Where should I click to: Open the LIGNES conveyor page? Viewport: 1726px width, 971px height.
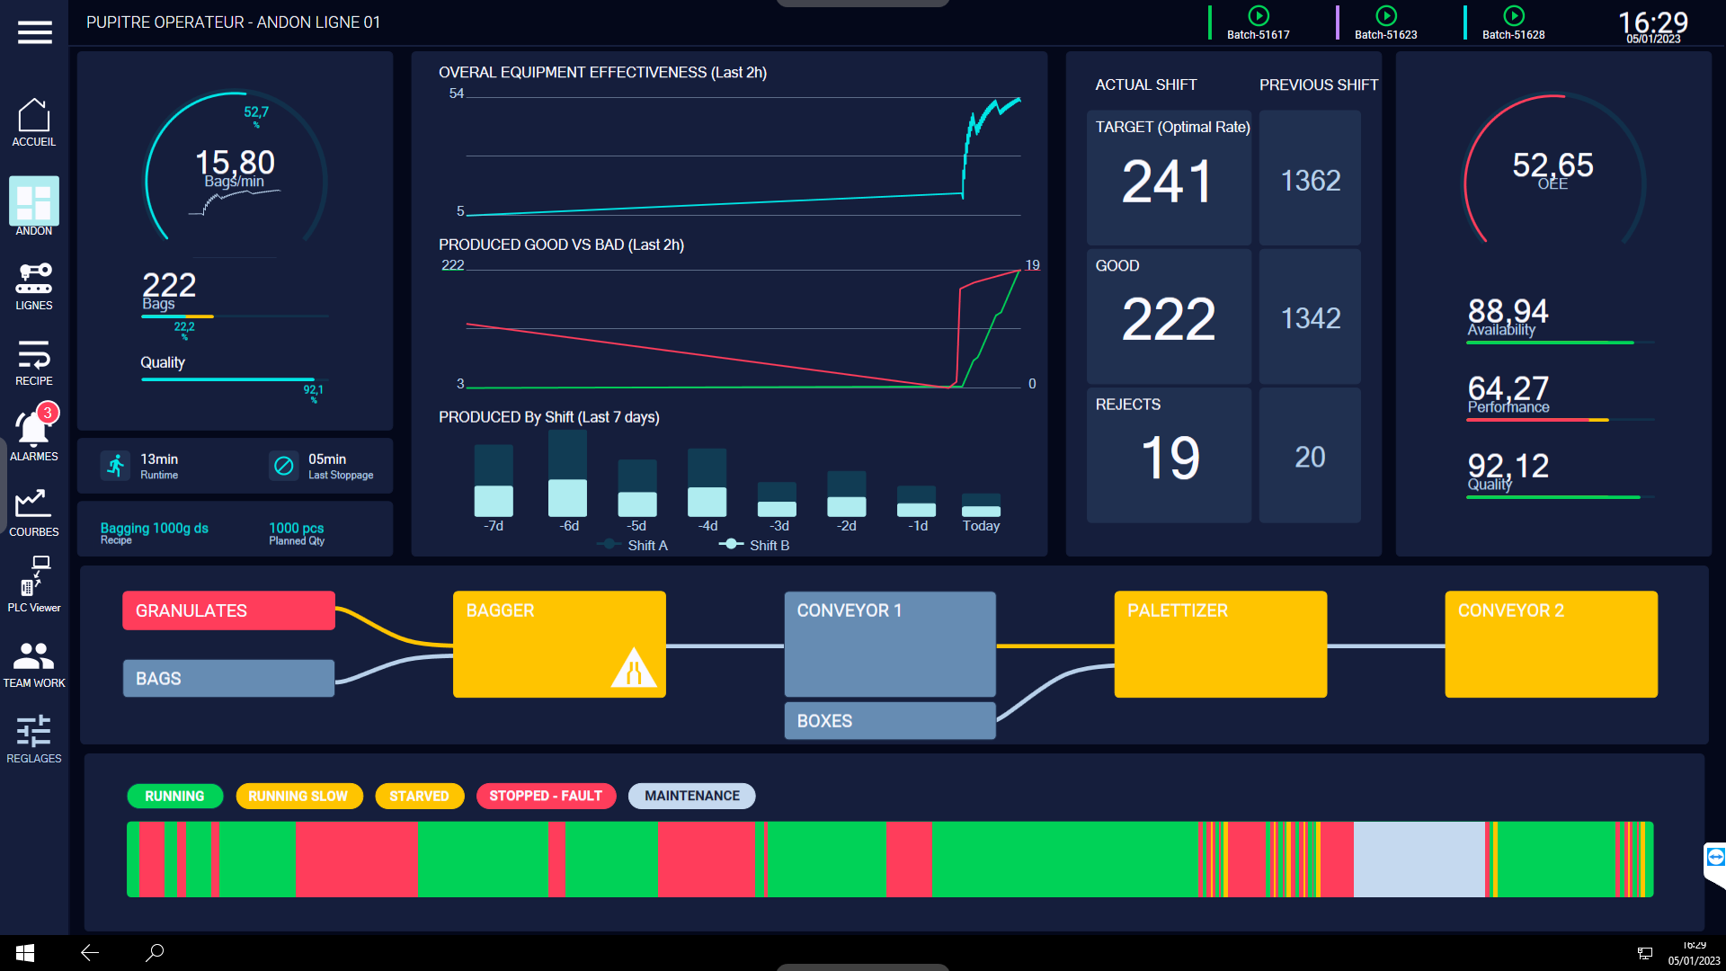(x=34, y=286)
